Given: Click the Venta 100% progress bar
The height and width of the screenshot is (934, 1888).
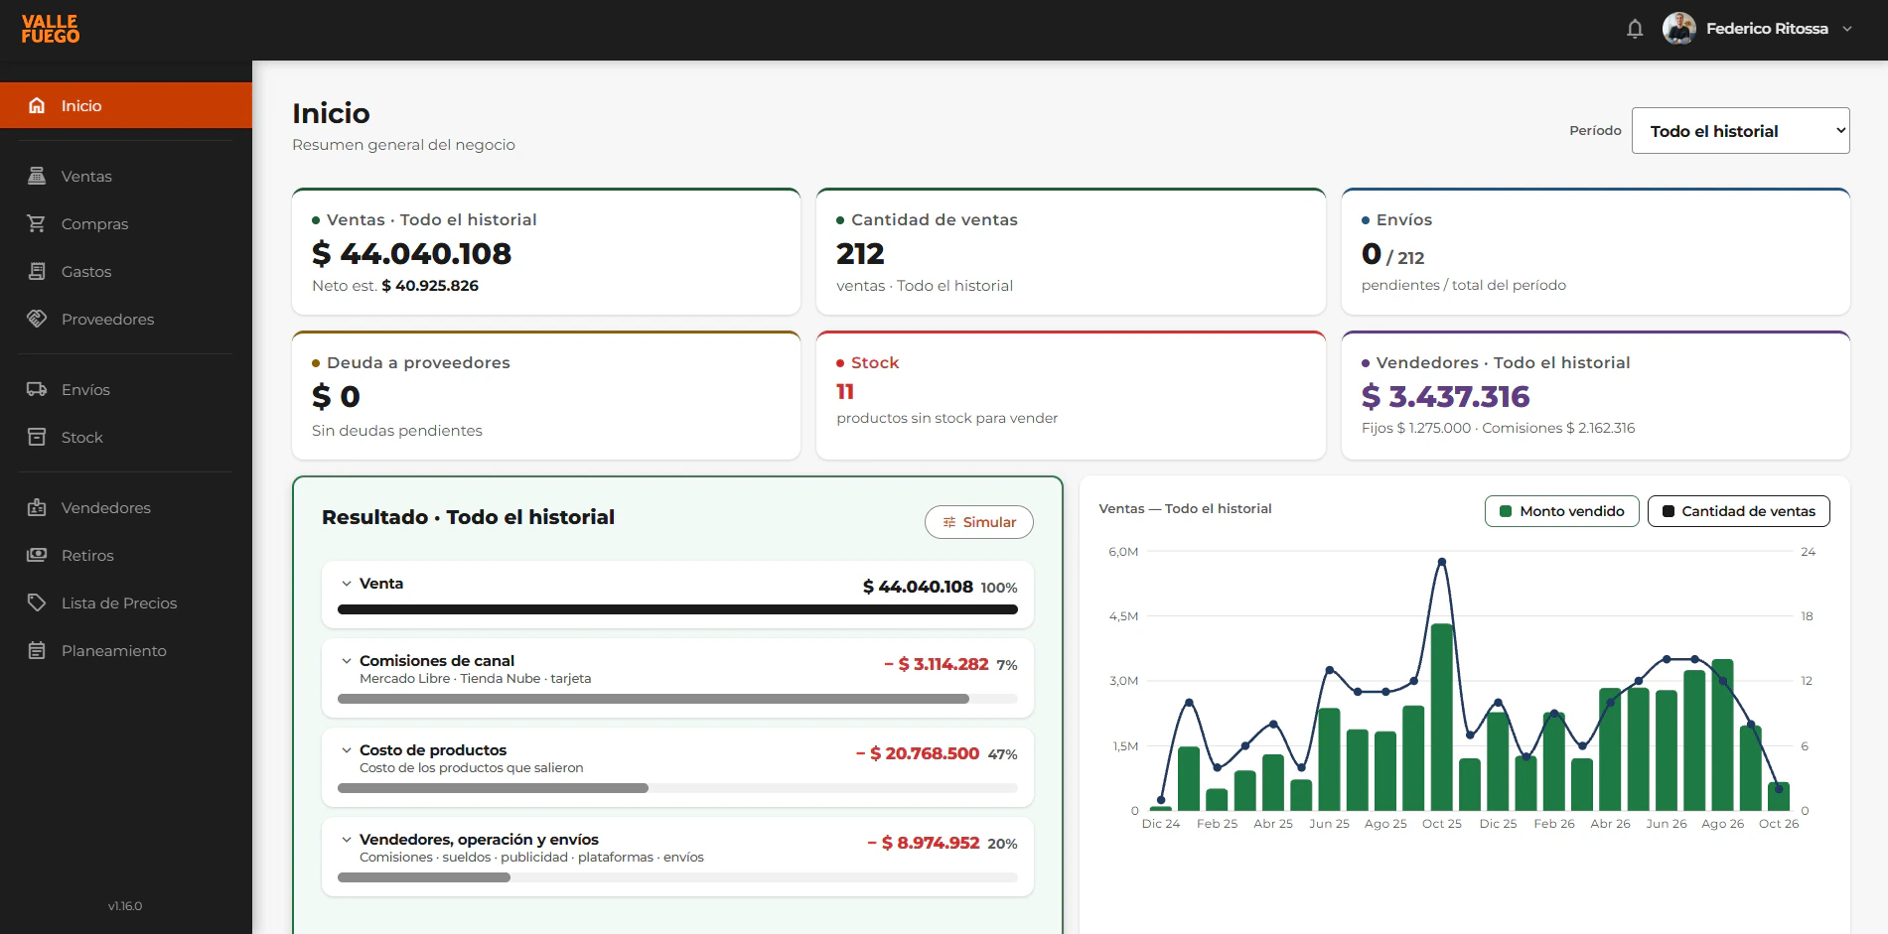Looking at the screenshot, I should (677, 609).
